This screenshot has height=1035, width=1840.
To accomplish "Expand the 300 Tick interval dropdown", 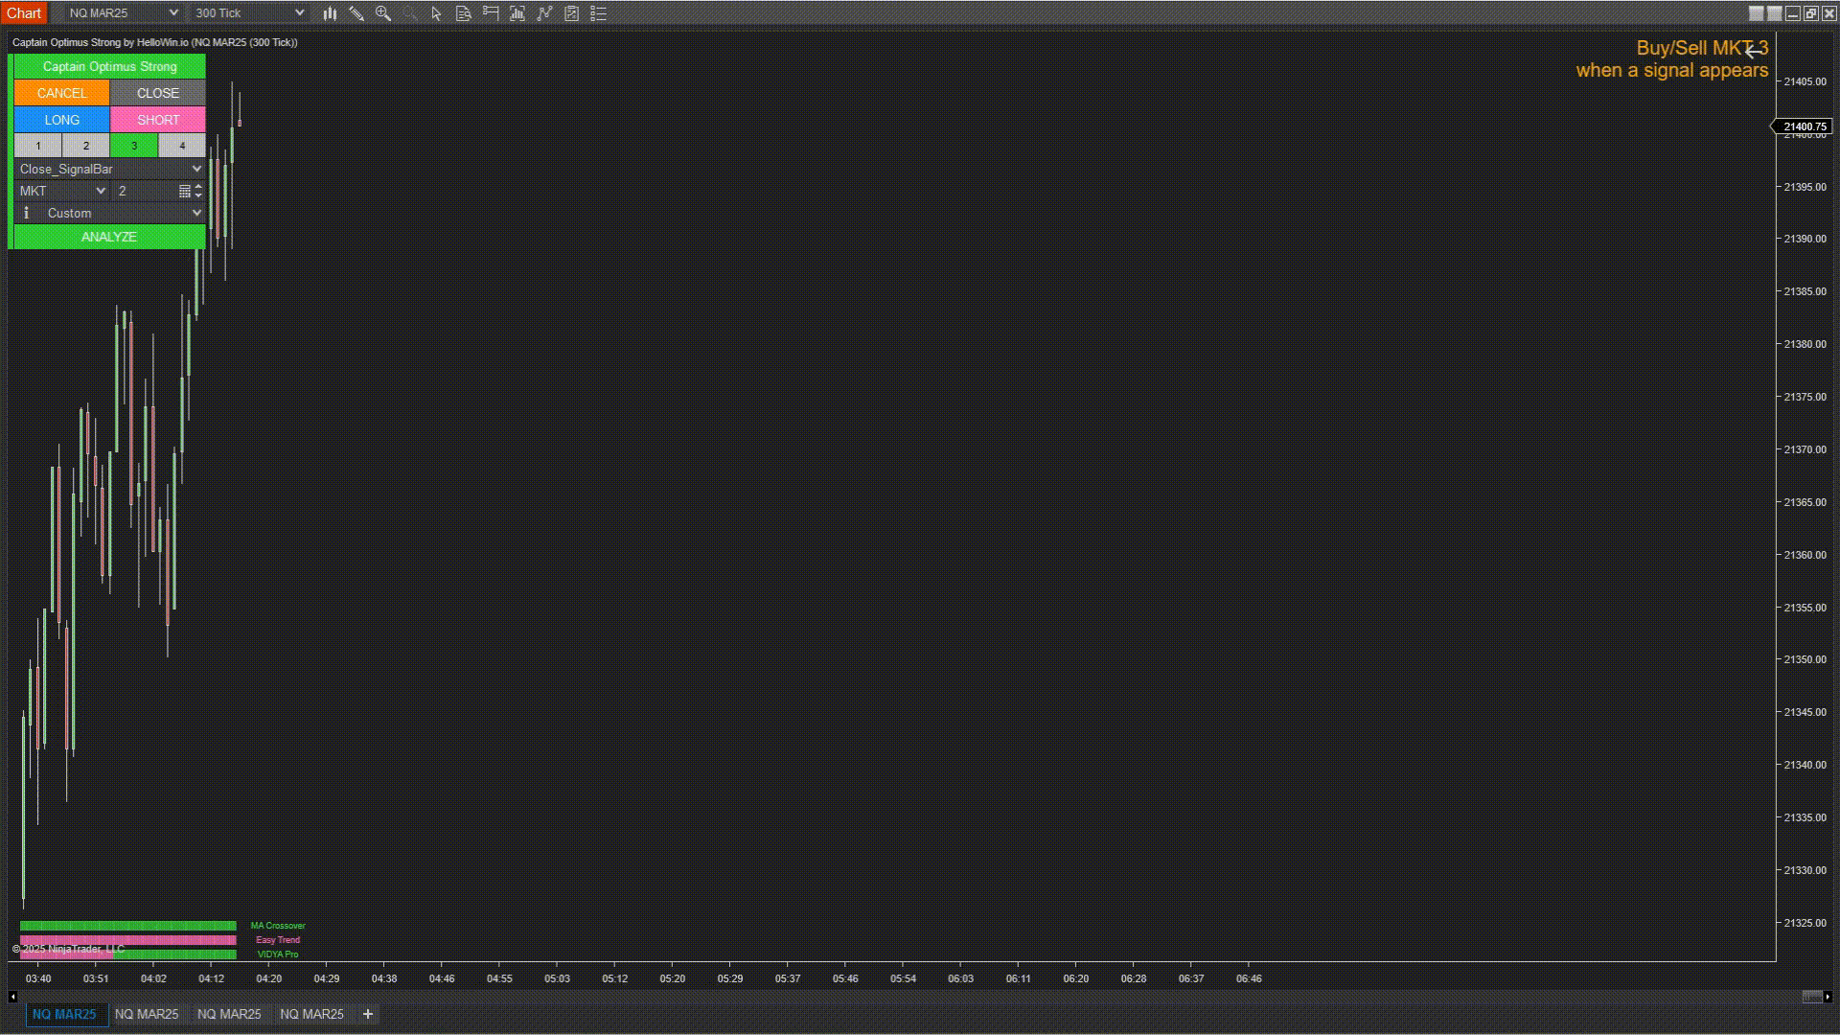I will coord(249,13).
